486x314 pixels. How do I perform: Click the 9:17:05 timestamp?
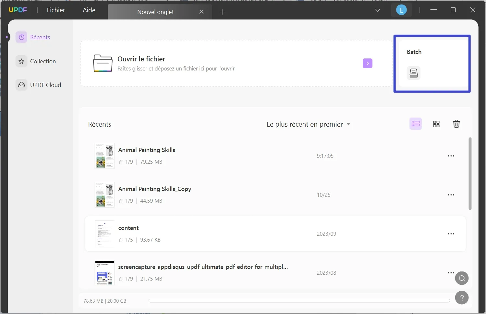(325, 156)
